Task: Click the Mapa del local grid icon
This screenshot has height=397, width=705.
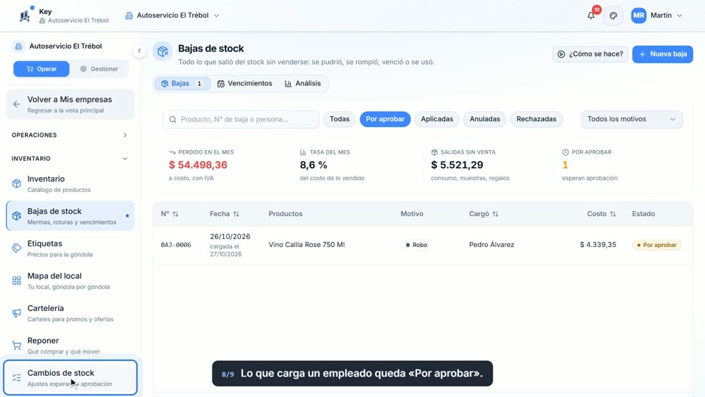Action: 17,281
